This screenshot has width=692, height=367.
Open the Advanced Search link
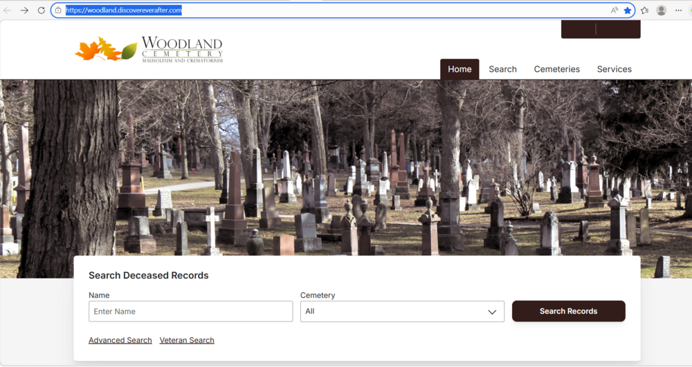[x=120, y=340]
